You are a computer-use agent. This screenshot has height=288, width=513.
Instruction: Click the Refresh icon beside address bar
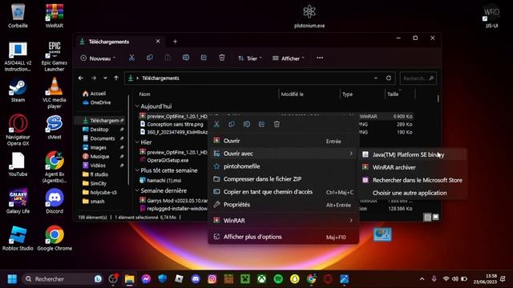coord(388,78)
